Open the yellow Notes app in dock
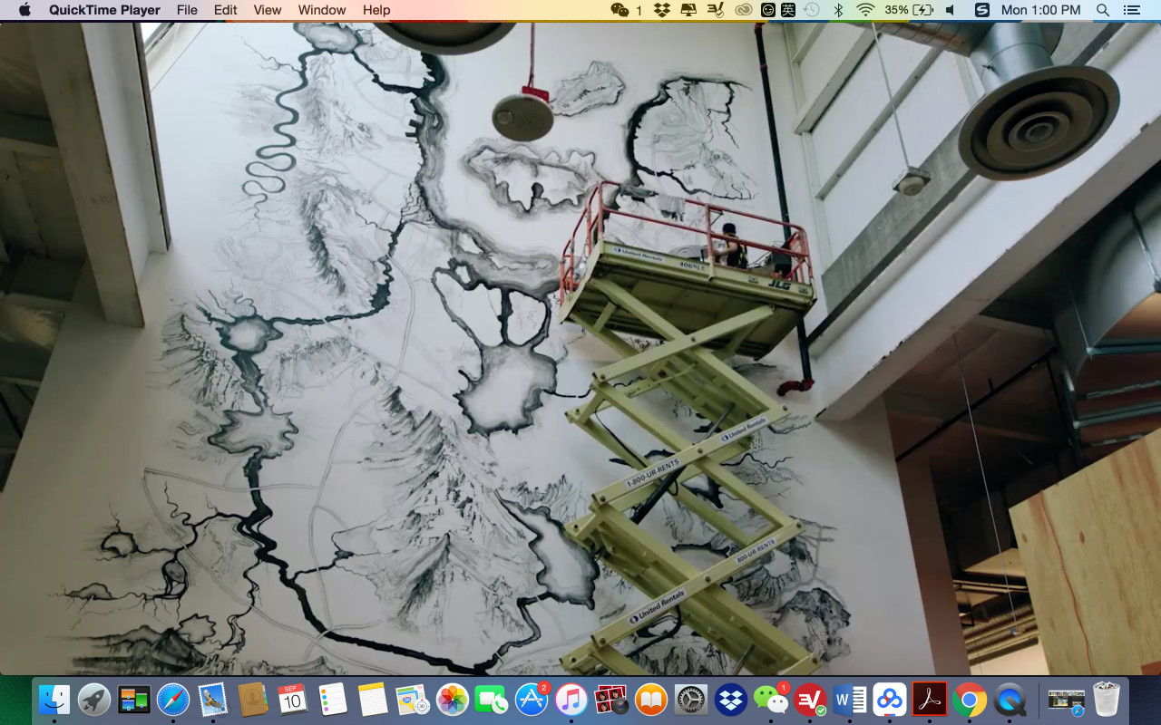The width and height of the screenshot is (1161, 725). pyautogui.click(x=373, y=700)
